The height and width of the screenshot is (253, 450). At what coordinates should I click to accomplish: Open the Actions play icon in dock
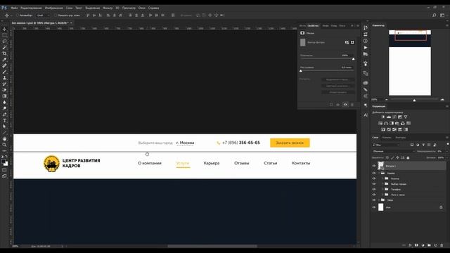pos(366,47)
